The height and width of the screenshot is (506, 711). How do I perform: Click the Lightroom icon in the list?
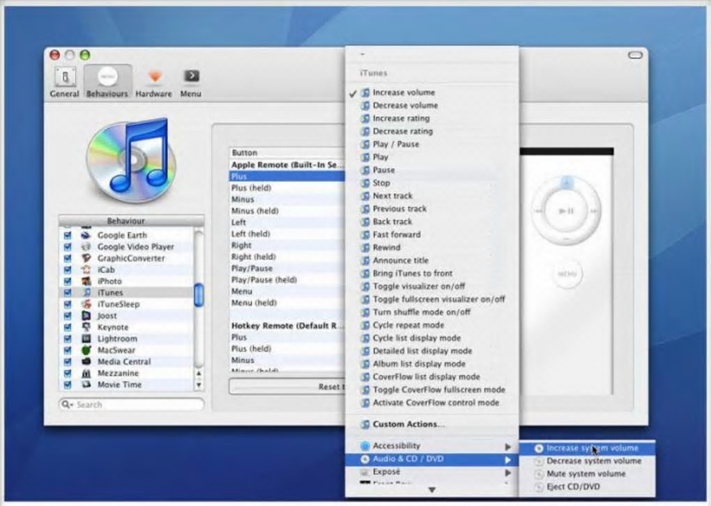[x=86, y=338]
